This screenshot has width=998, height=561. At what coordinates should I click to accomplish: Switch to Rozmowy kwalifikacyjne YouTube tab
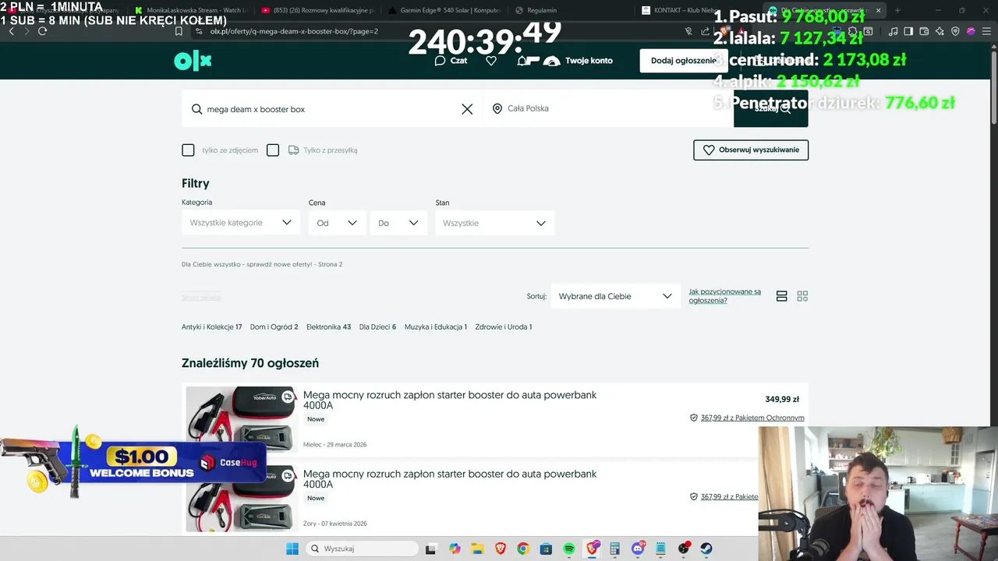pyautogui.click(x=318, y=10)
